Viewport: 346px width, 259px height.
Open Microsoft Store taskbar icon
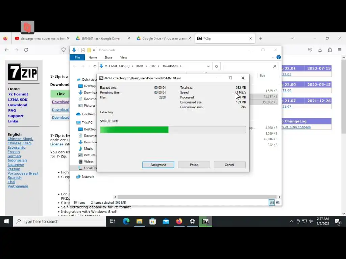pos(153,221)
